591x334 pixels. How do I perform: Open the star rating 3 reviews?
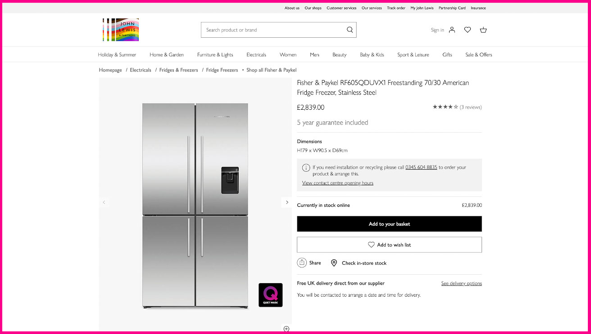pos(457,107)
